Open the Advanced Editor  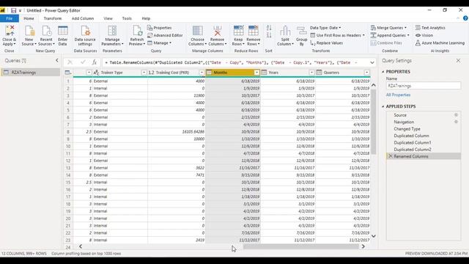tap(165, 35)
